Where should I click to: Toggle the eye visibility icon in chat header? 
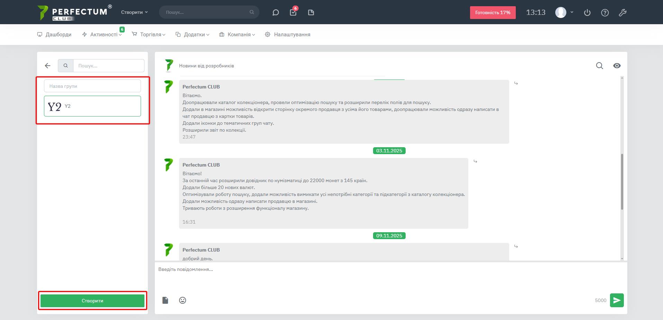click(617, 66)
